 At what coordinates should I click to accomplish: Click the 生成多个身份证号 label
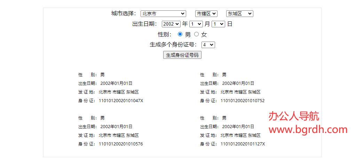tap(173, 45)
